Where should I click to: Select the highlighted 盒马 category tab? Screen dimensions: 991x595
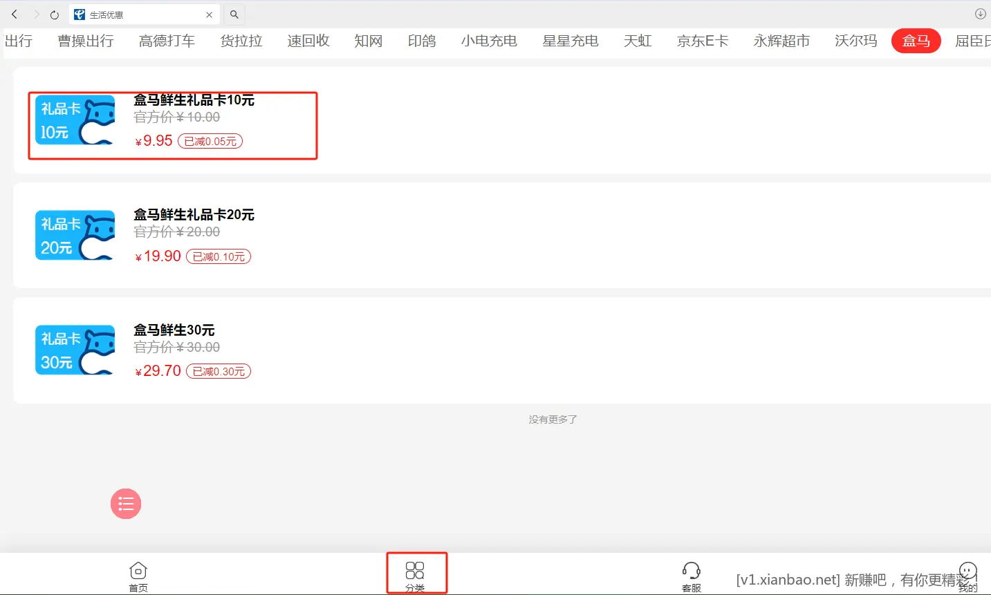pyautogui.click(x=916, y=41)
